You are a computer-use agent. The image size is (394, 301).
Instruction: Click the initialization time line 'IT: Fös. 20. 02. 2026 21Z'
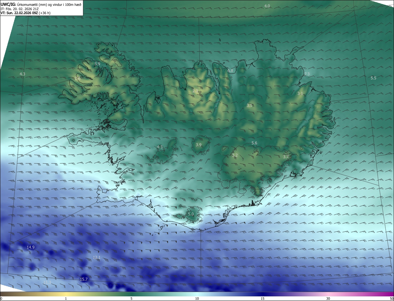(19, 9)
